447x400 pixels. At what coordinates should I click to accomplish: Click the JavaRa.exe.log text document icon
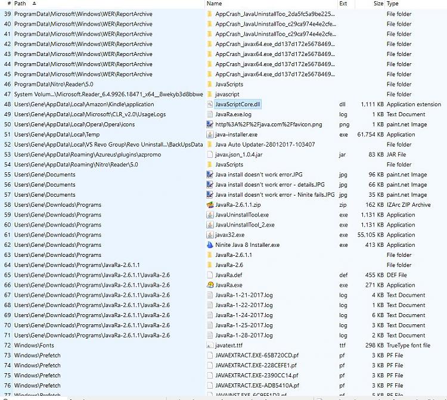coord(210,114)
